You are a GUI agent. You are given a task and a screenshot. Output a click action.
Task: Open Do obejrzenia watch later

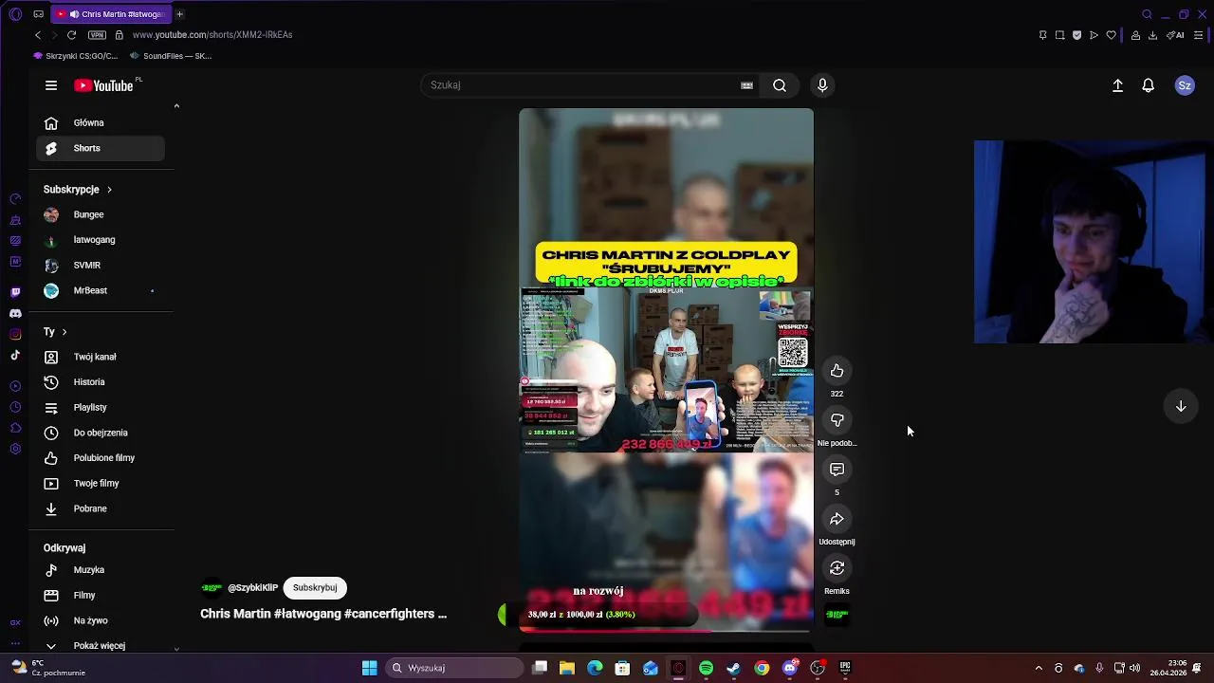click(x=101, y=433)
